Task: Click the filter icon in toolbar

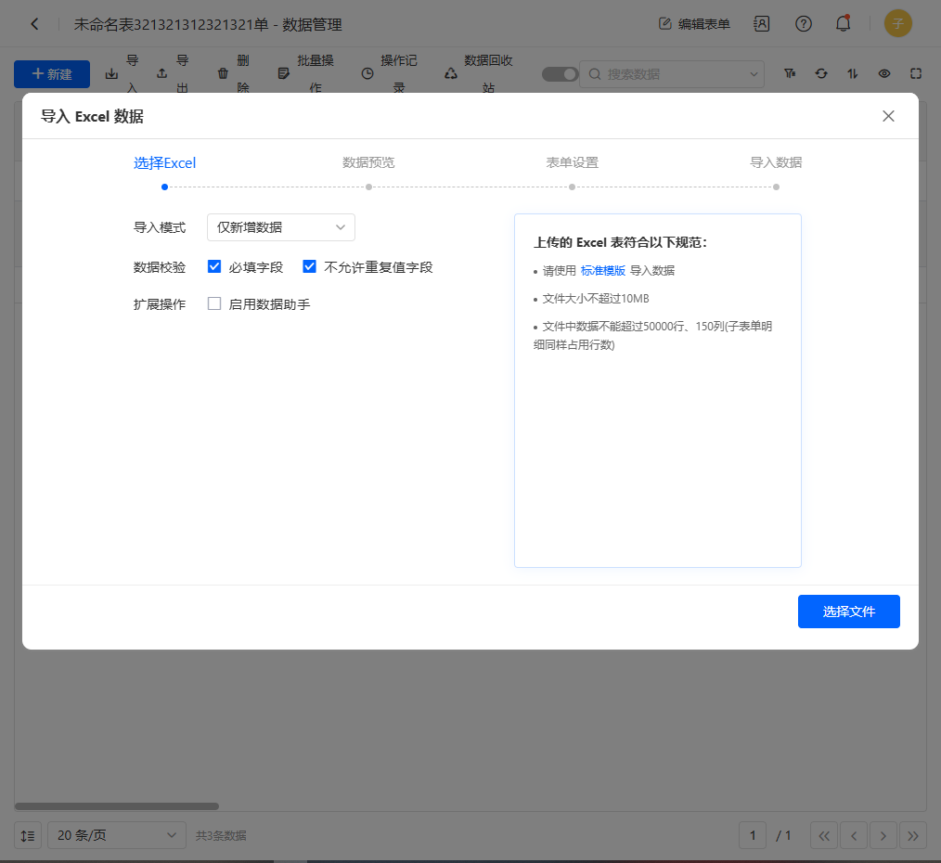Action: [790, 73]
